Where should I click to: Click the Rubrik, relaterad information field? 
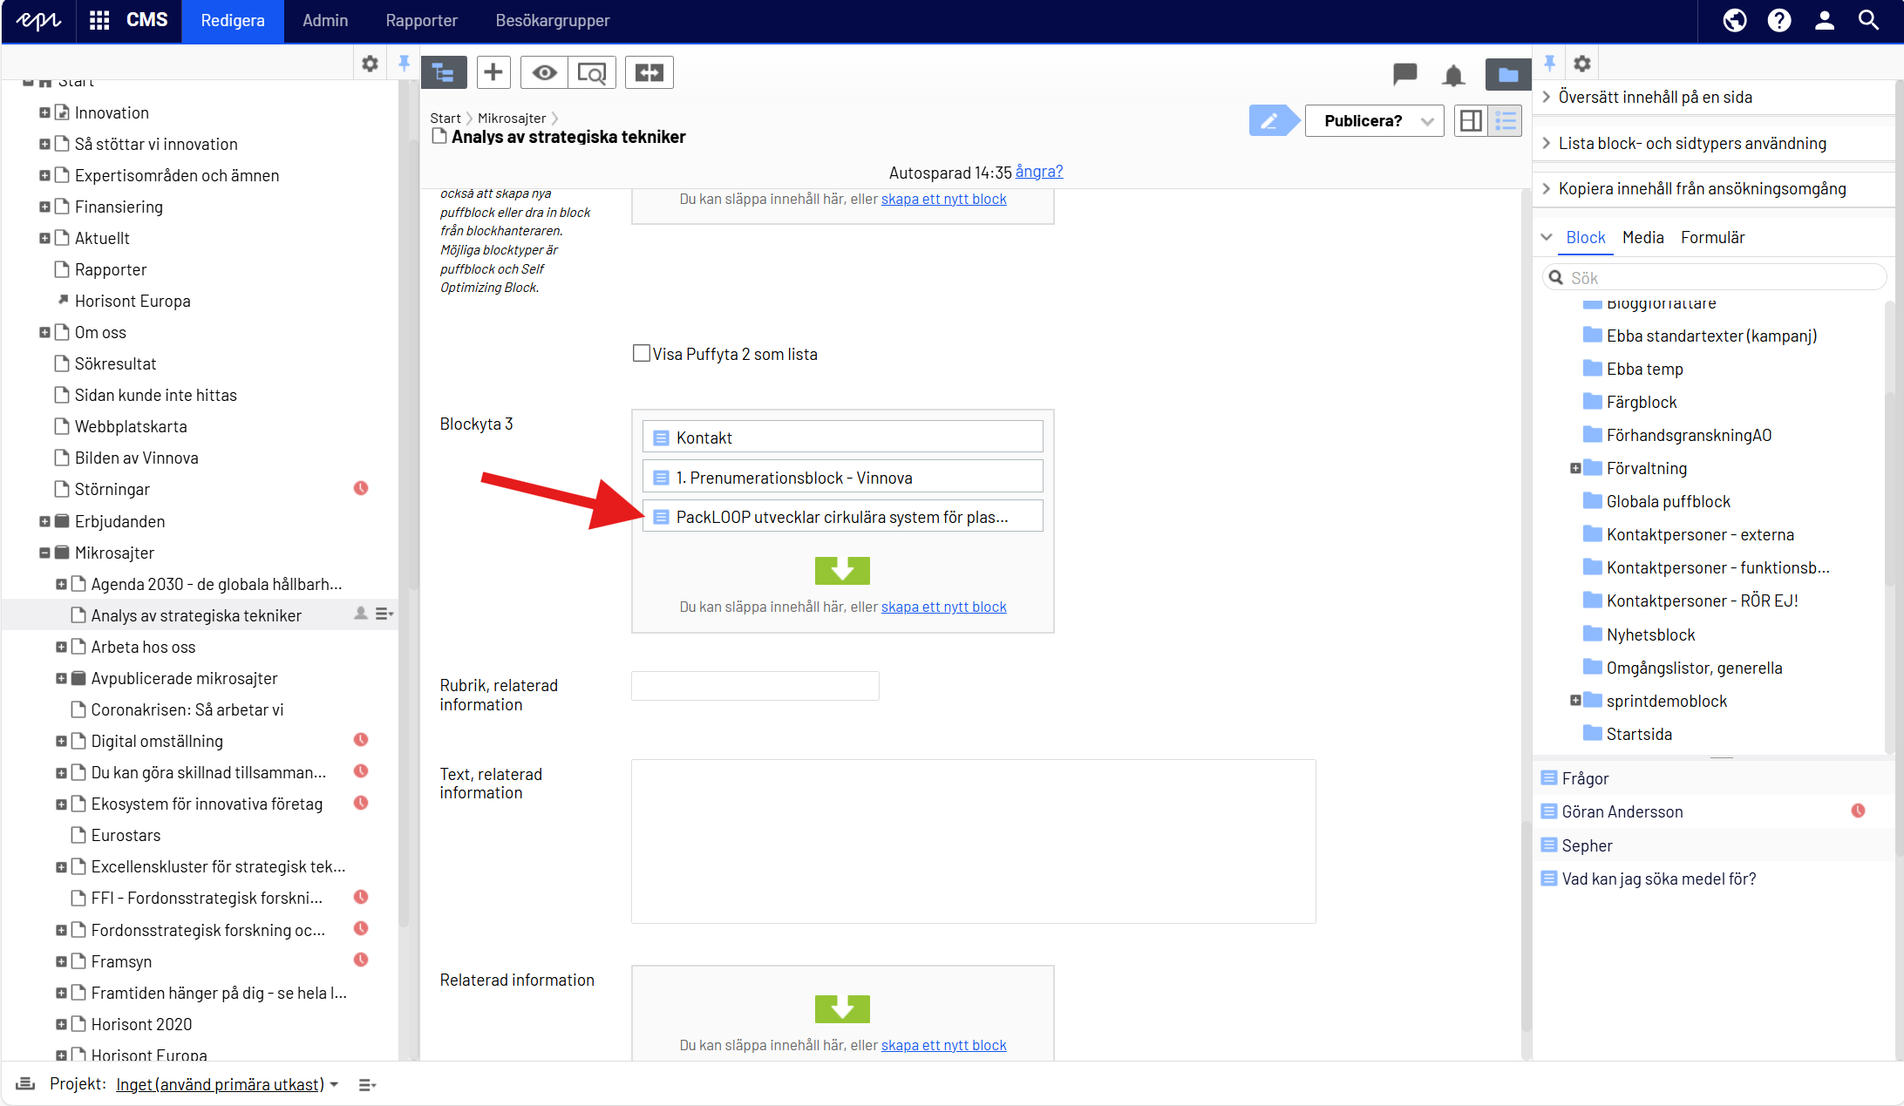tap(755, 686)
